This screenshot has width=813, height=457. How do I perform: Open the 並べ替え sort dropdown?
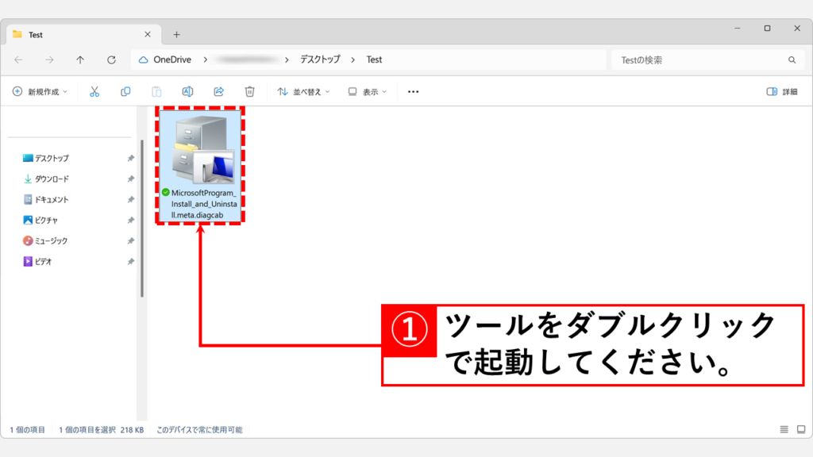point(304,92)
